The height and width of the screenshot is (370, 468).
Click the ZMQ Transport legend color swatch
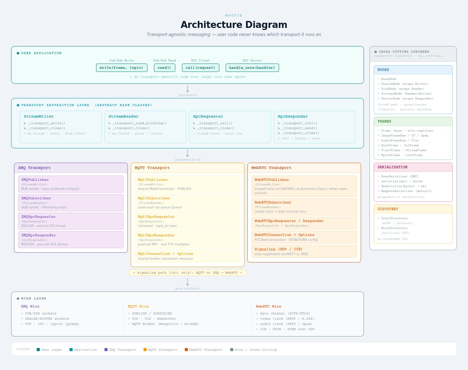(x=106, y=349)
